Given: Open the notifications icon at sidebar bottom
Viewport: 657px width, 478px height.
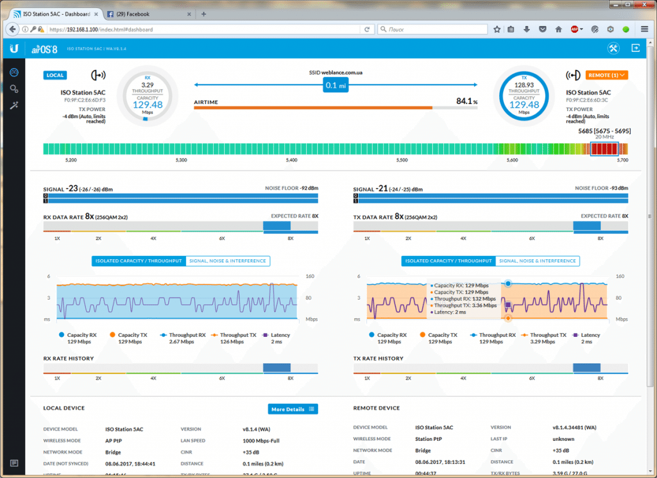Looking at the screenshot, I should pos(13,463).
